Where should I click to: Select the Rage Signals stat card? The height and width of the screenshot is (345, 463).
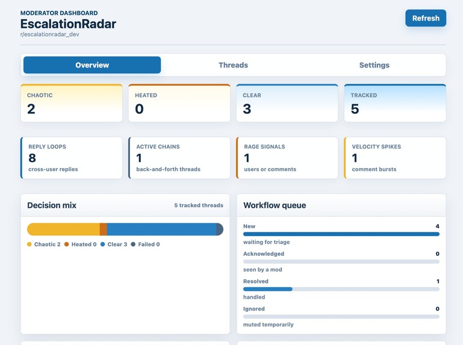click(287, 158)
